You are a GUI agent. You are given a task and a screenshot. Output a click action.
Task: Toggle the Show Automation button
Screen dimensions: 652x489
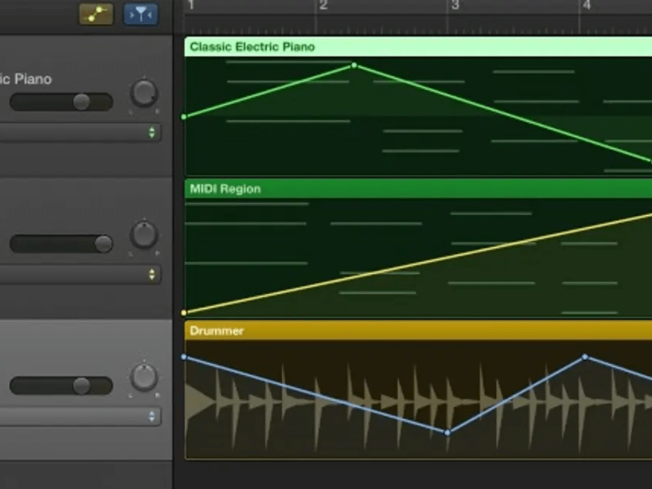(x=96, y=14)
